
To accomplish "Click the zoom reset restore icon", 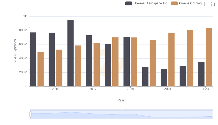I will 213,4.
